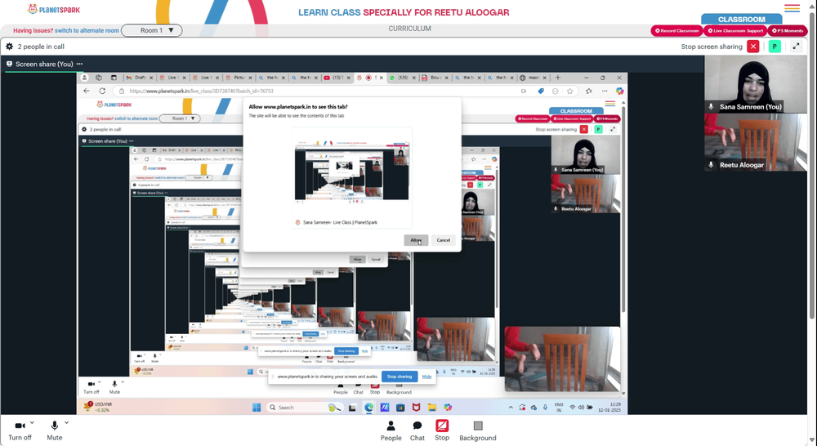Open the Copilot icon in shared browser toolbar
The image size is (817, 446).
tap(619, 91)
